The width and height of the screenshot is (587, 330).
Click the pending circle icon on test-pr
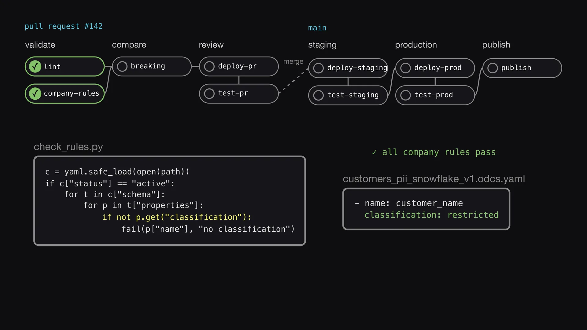click(209, 94)
